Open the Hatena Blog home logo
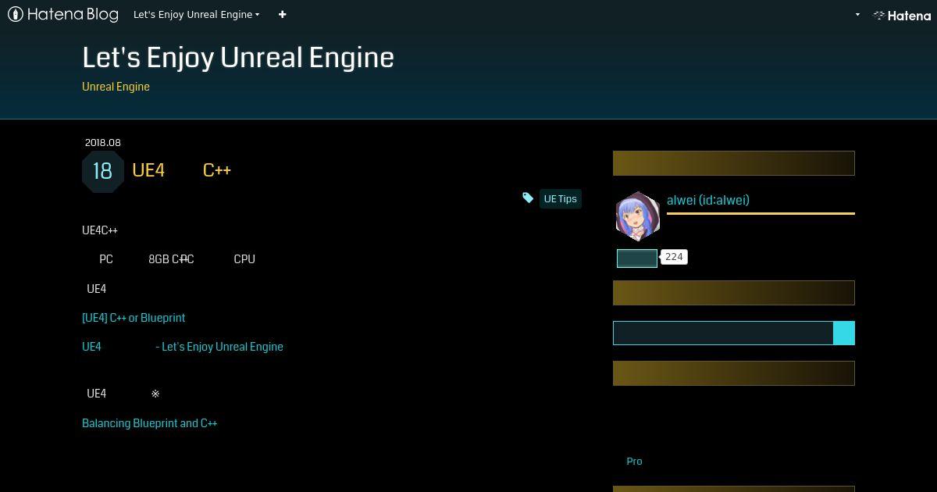Screen dimensions: 937x492 [x=63, y=14]
